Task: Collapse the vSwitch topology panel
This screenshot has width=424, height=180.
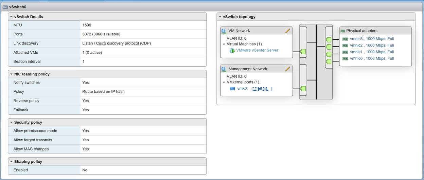Action: pos(220,17)
